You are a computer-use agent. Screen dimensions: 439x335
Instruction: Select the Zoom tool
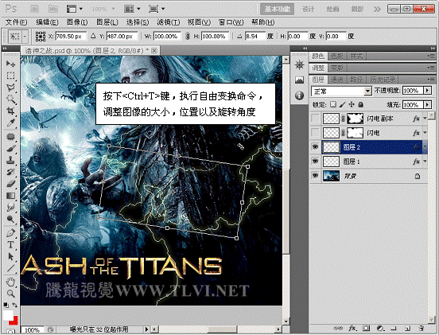[10, 294]
